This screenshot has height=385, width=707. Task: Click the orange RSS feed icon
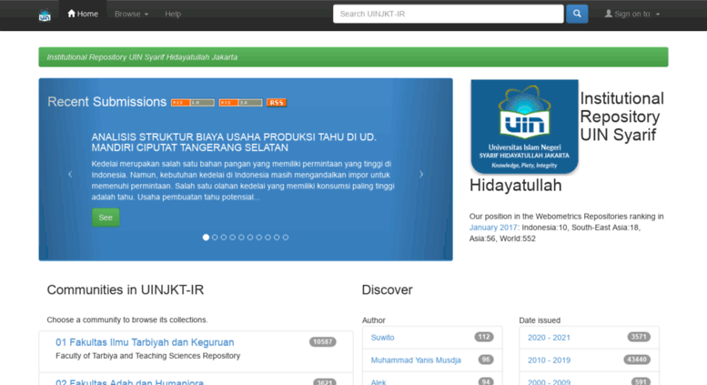click(x=277, y=103)
